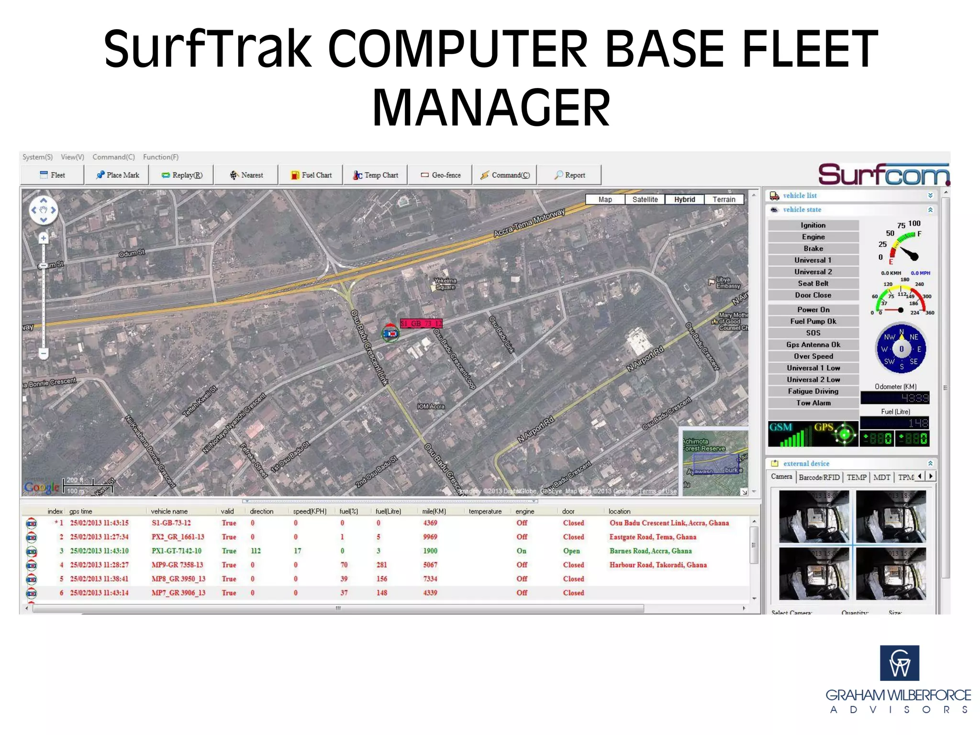Open the Command(C) toolbar button
The height and width of the screenshot is (735, 980).
(505, 175)
